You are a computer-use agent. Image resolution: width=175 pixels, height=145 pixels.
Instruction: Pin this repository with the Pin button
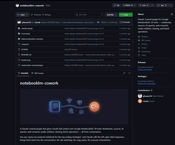pos(117,5)
